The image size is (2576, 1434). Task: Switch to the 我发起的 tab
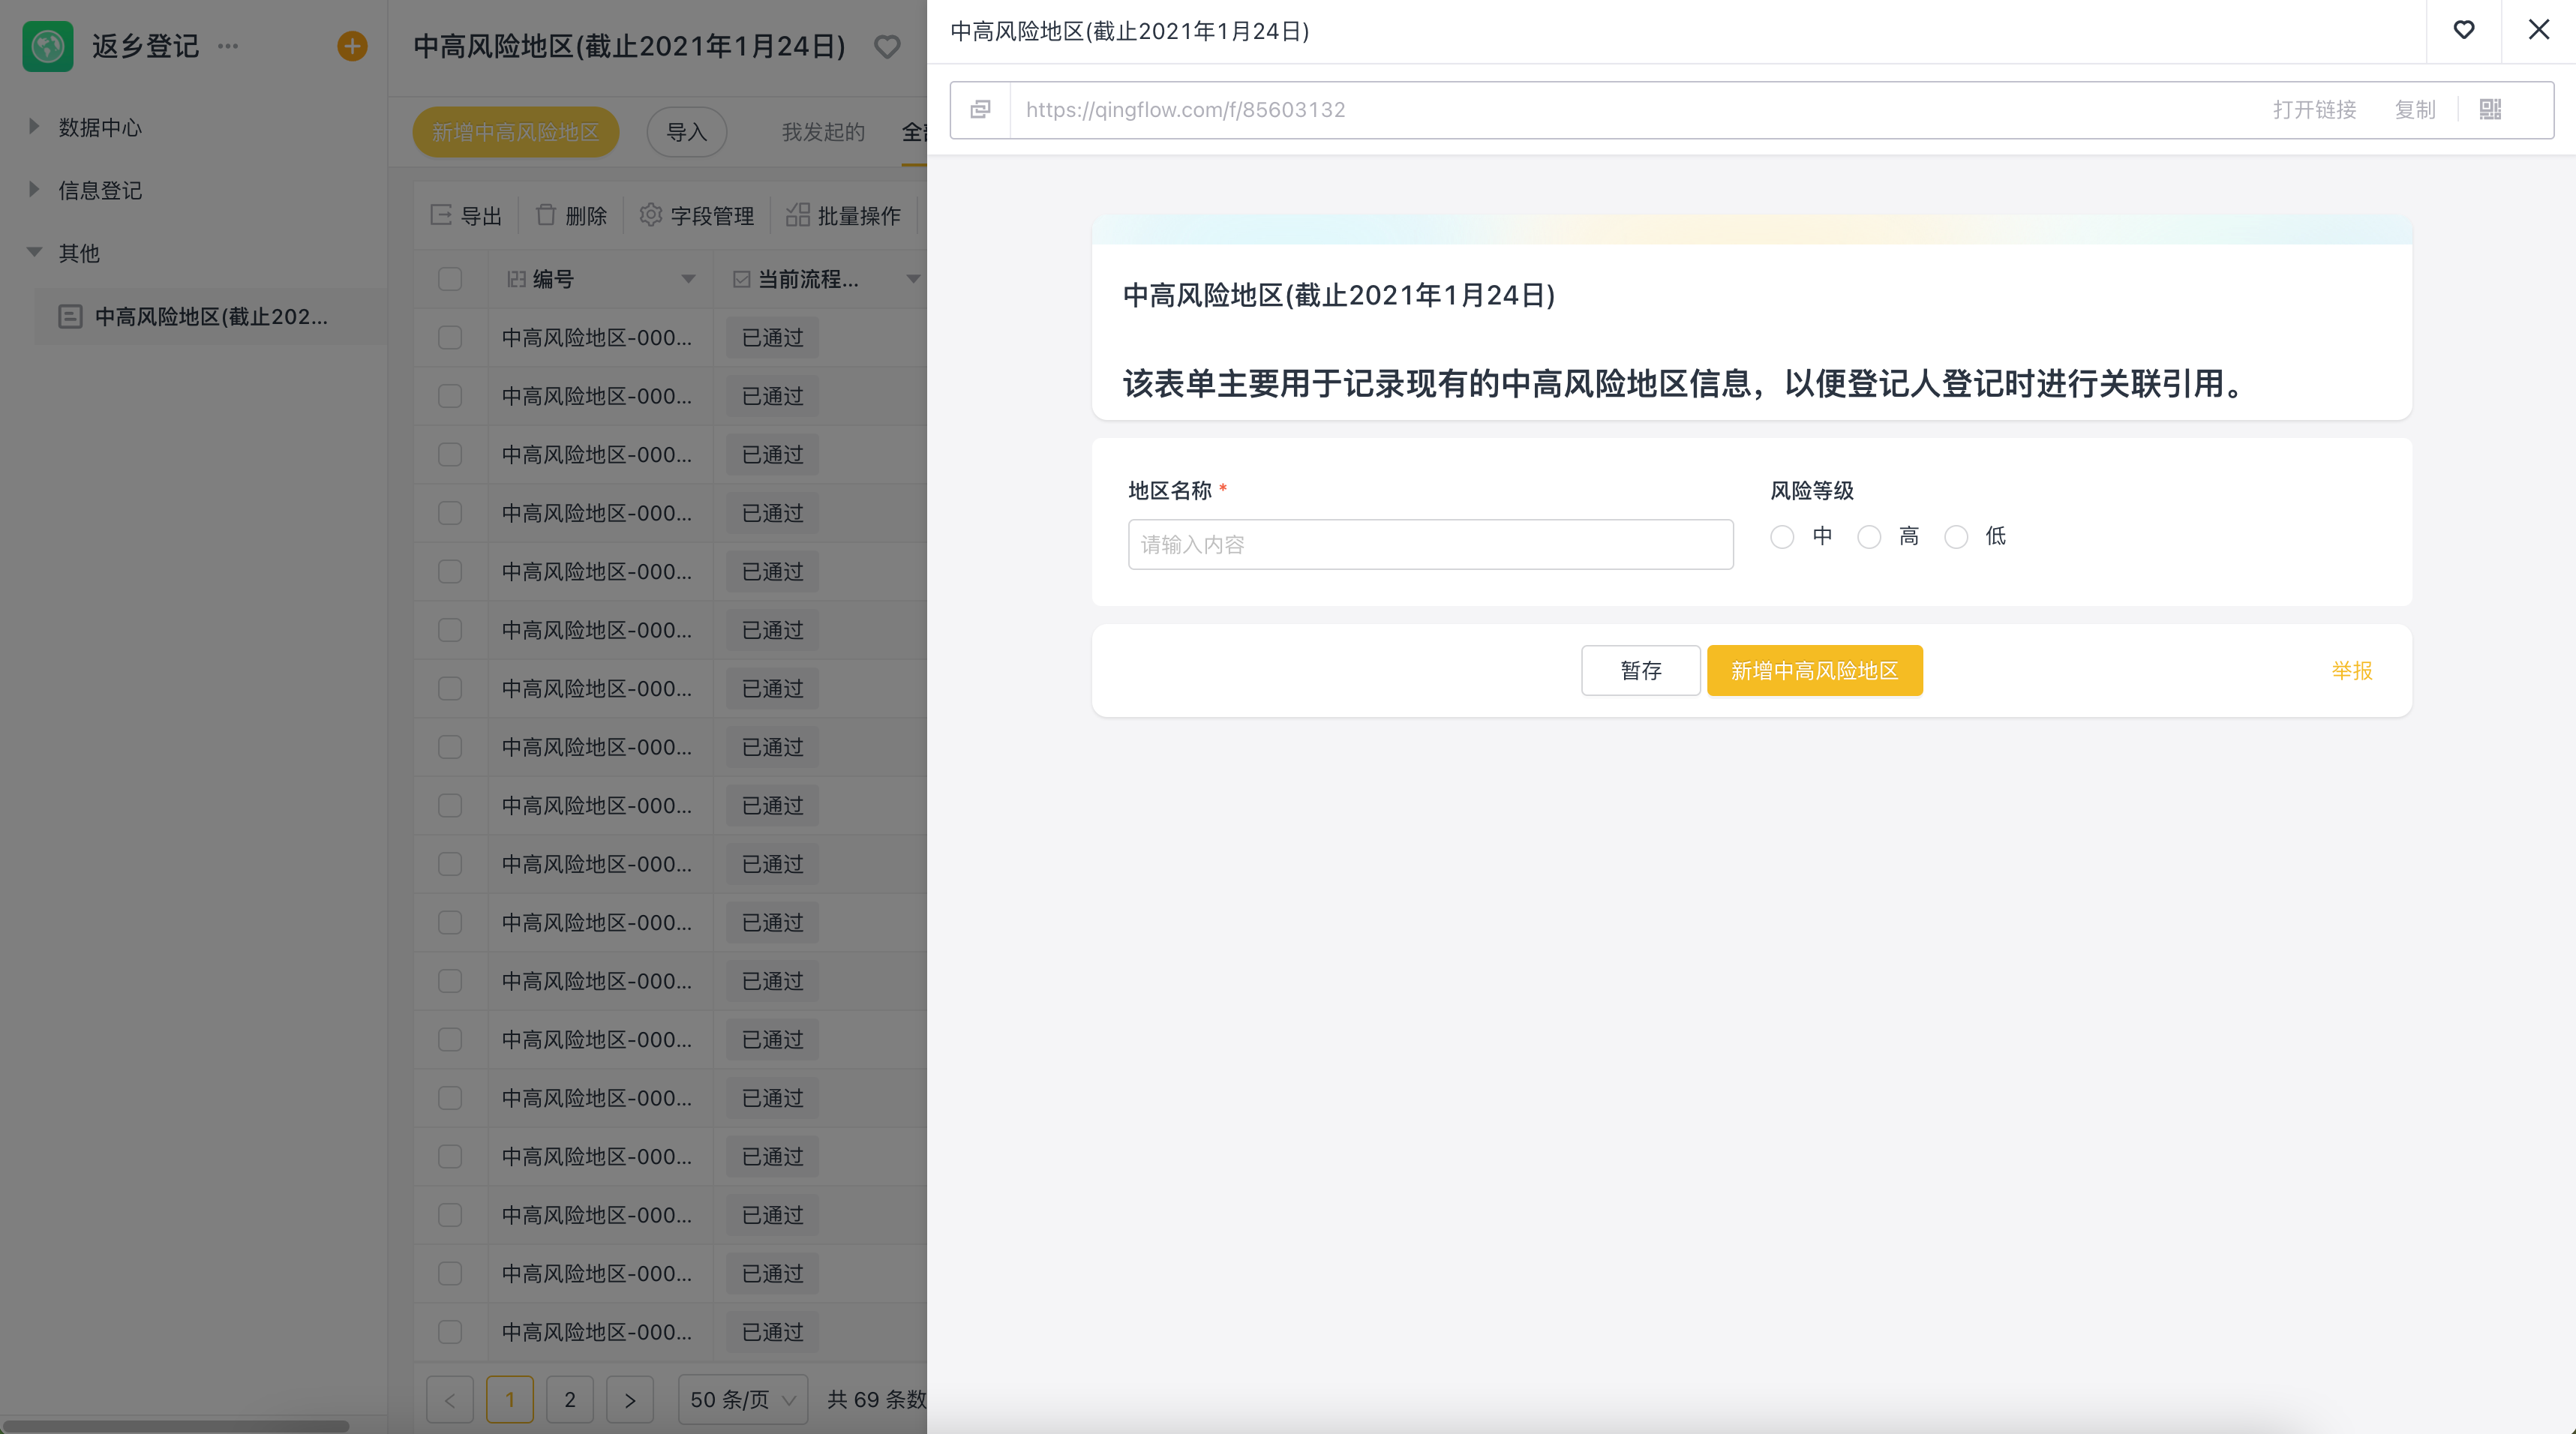[x=822, y=132]
